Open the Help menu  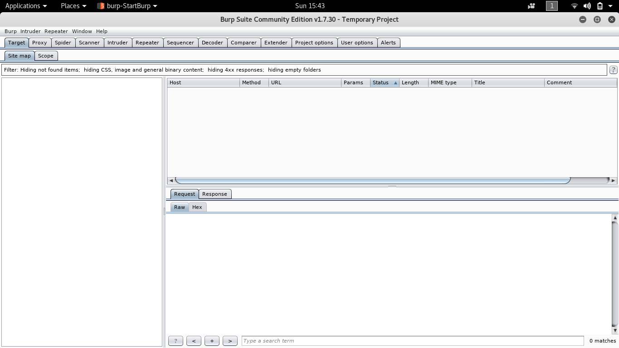102,31
